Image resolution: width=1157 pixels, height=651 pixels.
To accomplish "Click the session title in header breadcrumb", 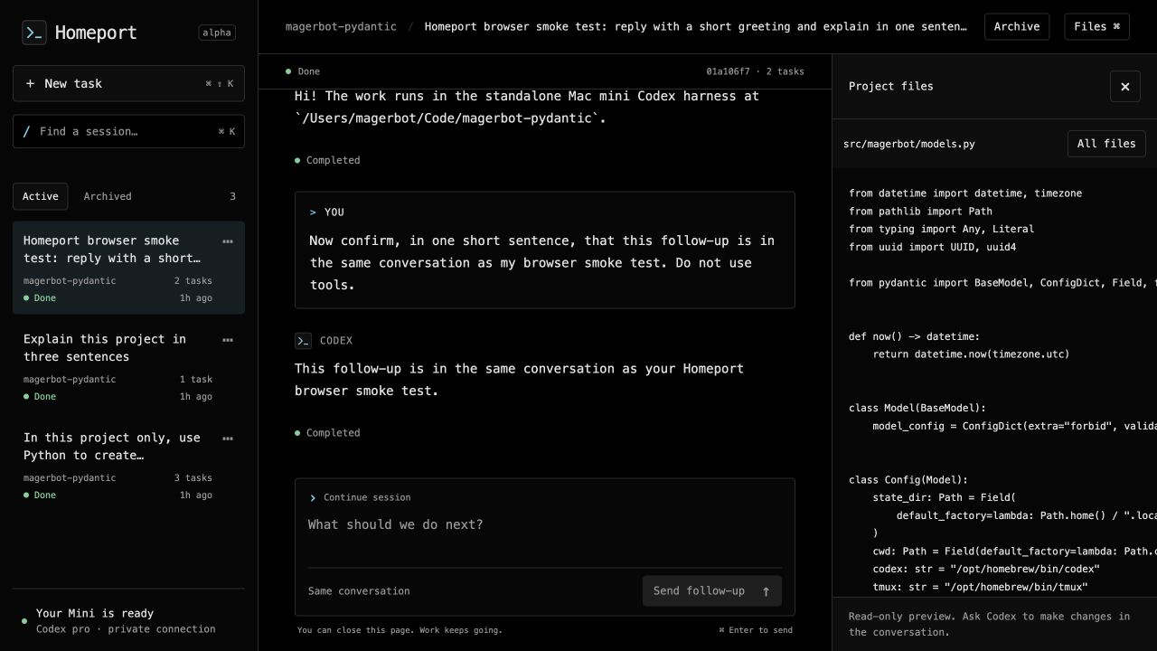I will (696, 26).
